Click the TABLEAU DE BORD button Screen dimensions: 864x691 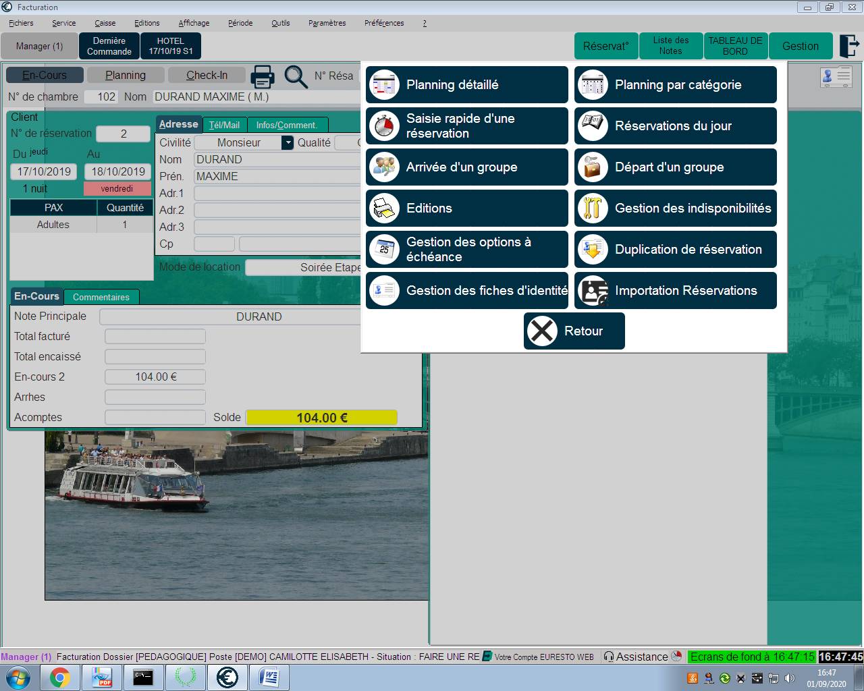coord(735,46)
